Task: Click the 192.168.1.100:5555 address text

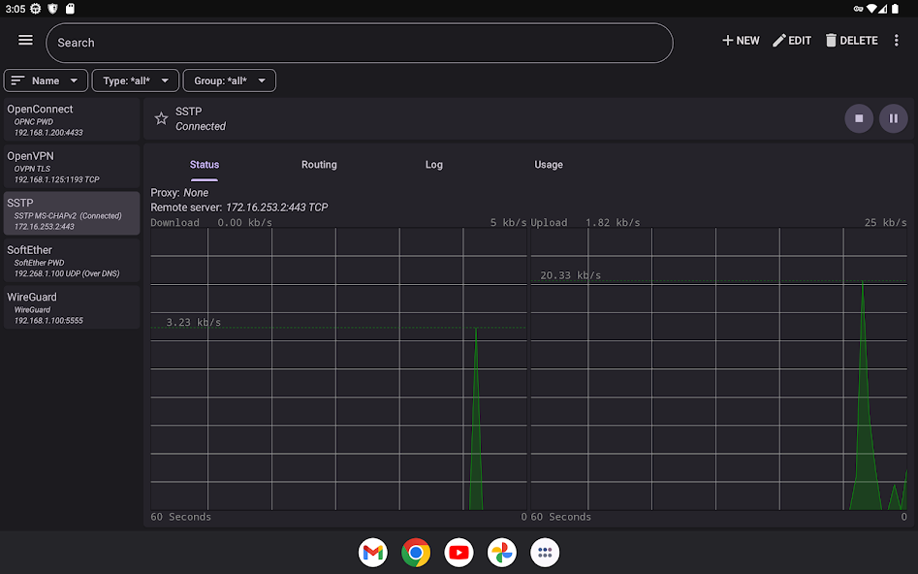Action: [48, 321]
